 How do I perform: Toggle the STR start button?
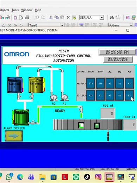[x=91, y=83]
